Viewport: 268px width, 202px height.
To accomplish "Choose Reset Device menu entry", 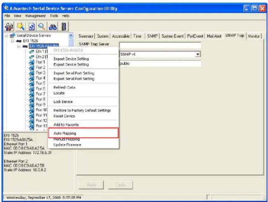I will [83, 116].
